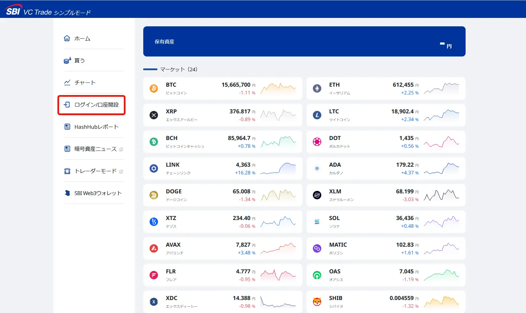The height and width of the screenshot is (313, 526).
Task: Click the Solana SOL coin icon
Action: (x=317, y=222)
